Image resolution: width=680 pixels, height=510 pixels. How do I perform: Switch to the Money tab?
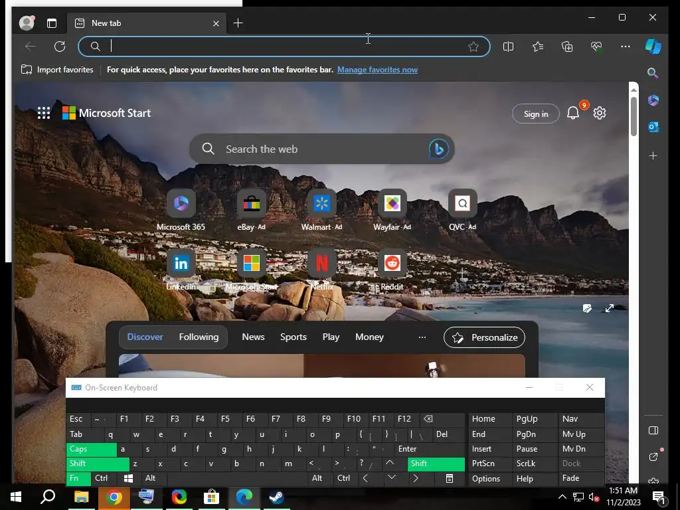click(369, 337)
